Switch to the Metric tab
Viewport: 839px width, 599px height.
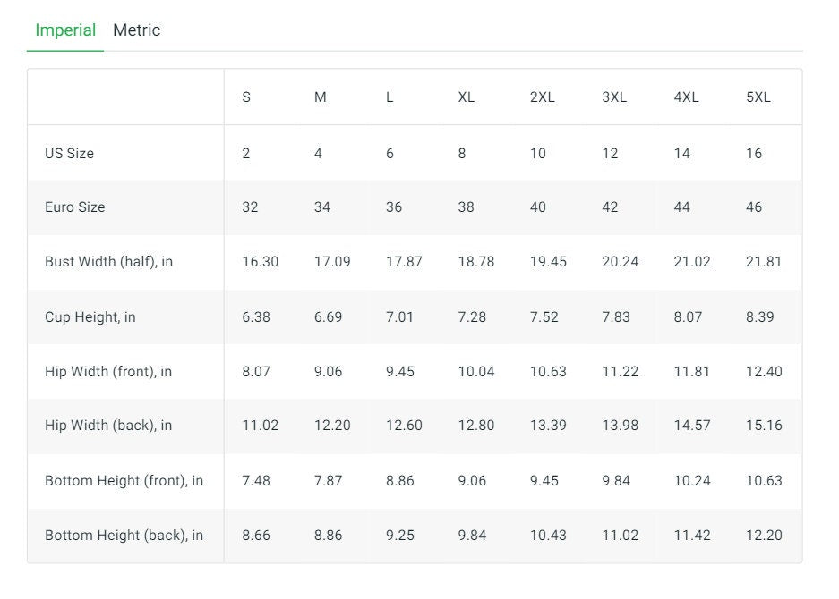(x=136, y=30)
